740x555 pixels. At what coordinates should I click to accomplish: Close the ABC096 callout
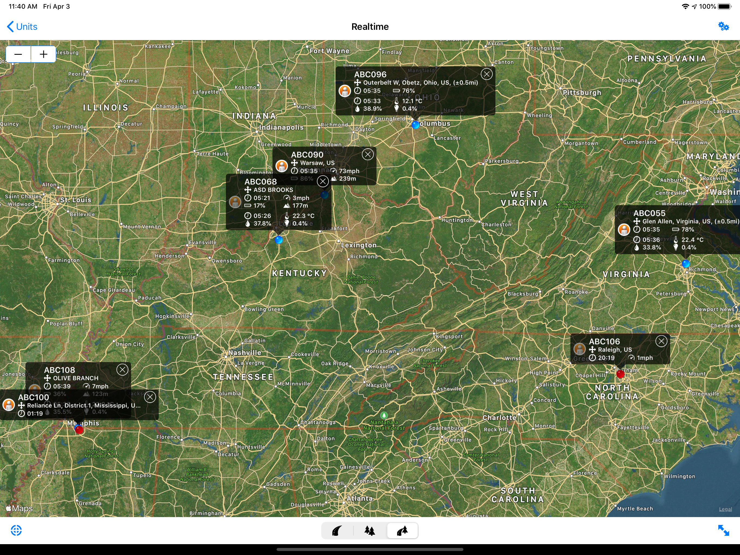click(487, 74)
